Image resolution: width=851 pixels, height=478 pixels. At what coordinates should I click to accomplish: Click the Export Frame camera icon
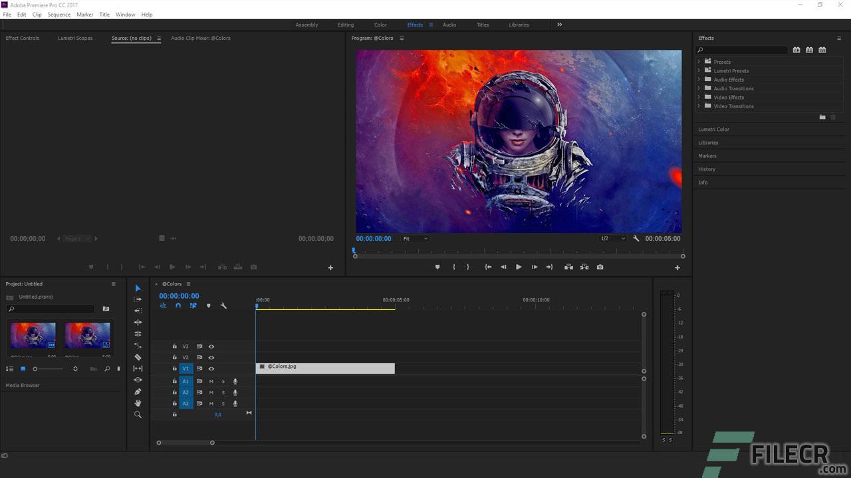tap(600, 267)
